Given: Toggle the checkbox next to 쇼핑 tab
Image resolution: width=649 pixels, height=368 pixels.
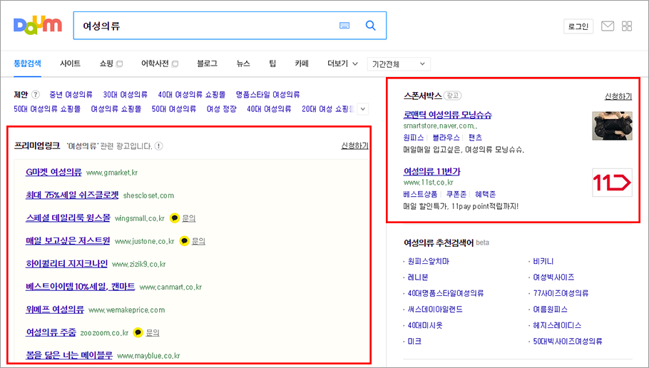Looking at the screenshot, I should click(120, 63).
